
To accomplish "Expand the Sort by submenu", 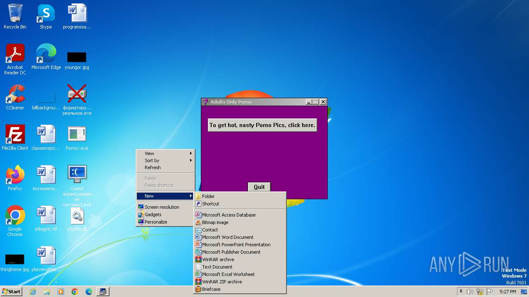I will (165, 160).
